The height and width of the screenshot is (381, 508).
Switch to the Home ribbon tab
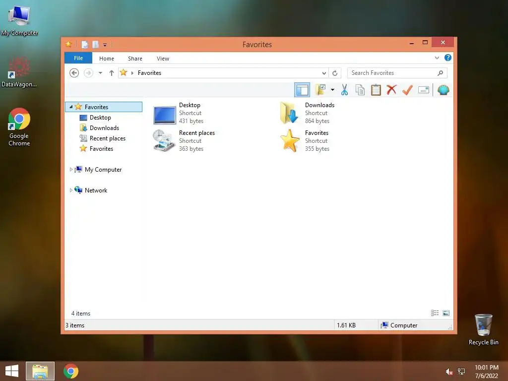107,59
